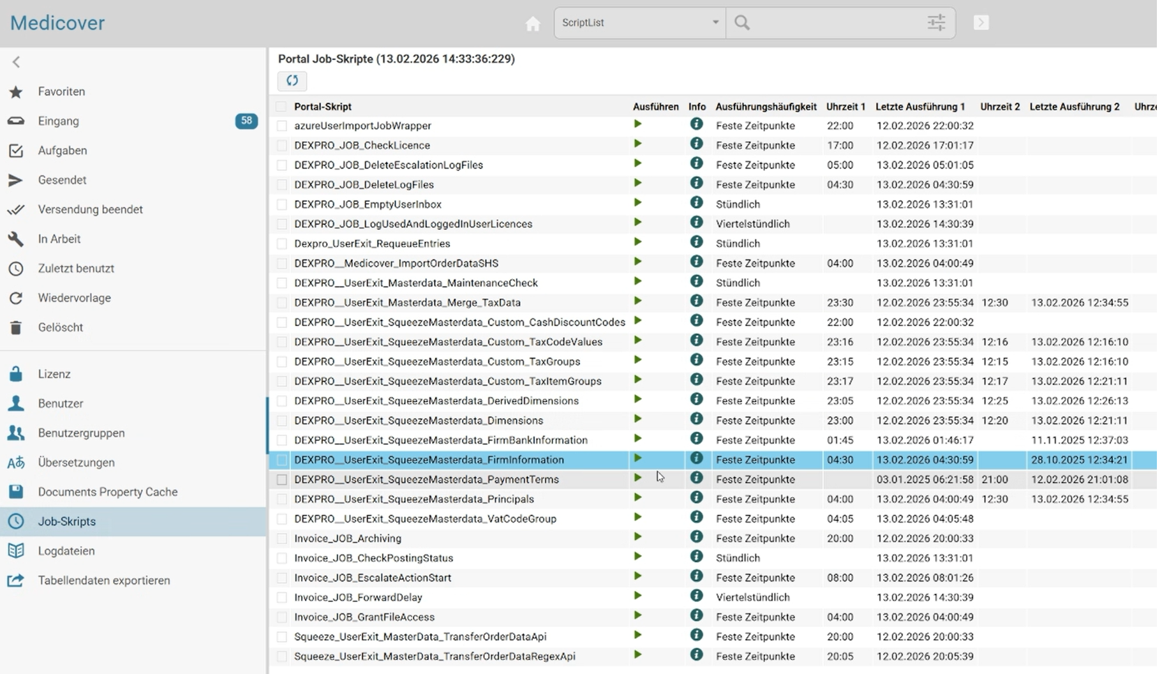Click the home icon in the top bar
The image size is (1162, 674).
(x=532, y=24)
